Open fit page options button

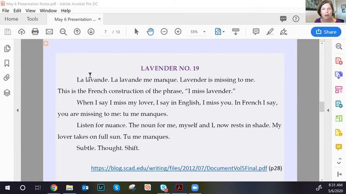tap(219, 32)
